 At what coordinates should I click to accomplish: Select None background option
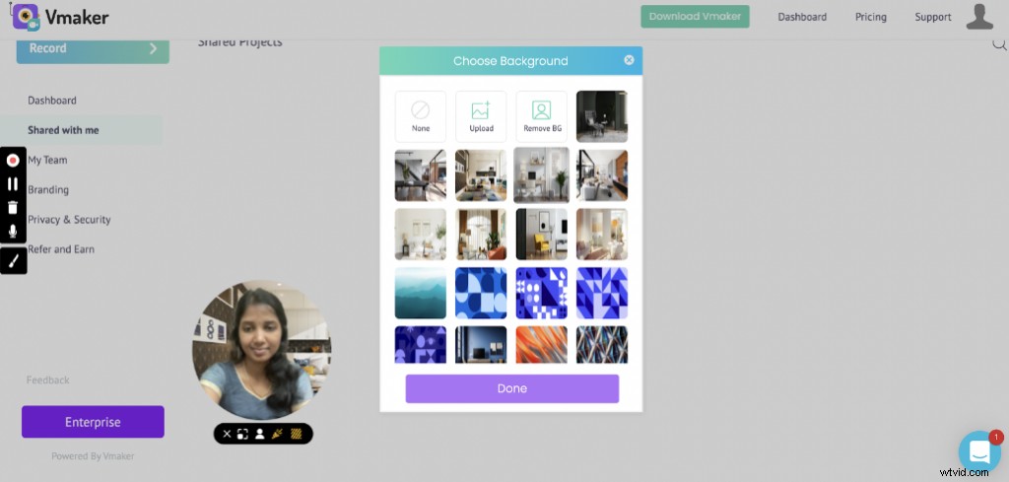420,116
